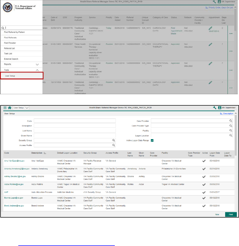Open Care Provider lookup magnifier

click(231, 121)
